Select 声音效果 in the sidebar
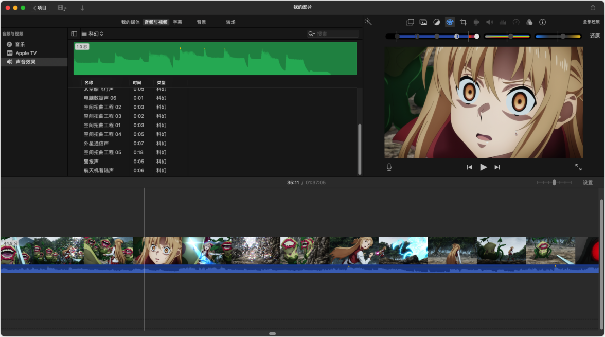Viewport: 605px width, 337px height. coord(34,62)
